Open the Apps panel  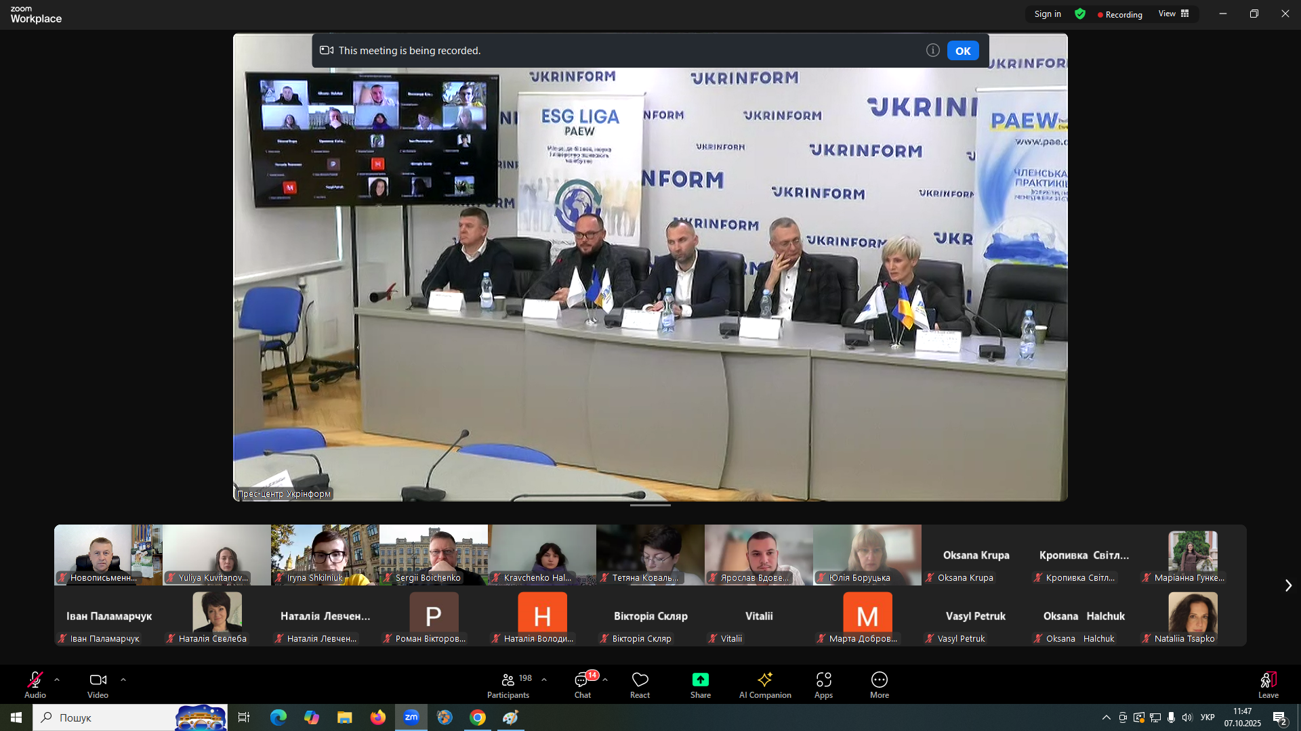point(823,680)
